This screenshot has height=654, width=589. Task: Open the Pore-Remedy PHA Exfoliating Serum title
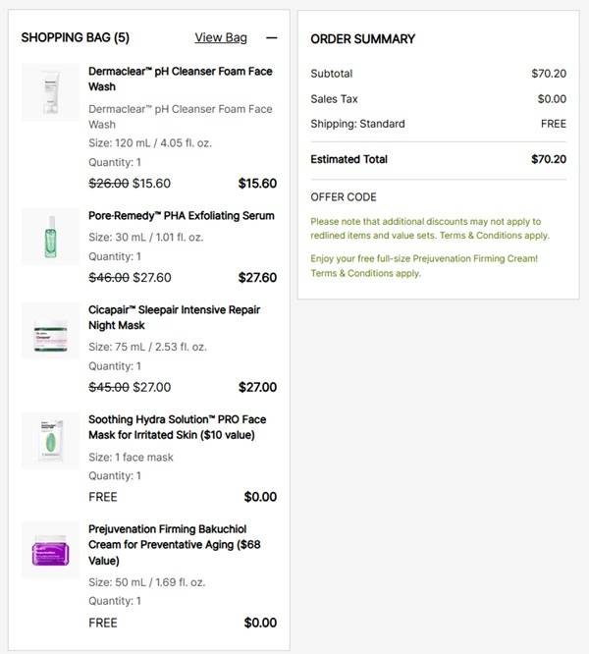click(182, 216)
